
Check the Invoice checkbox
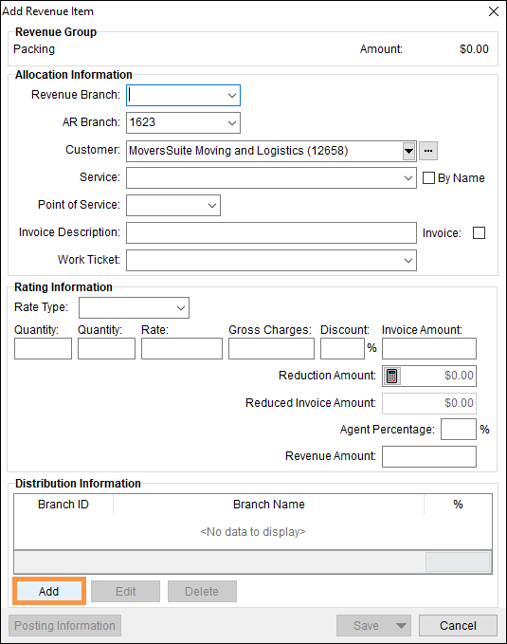tap(480, 233)
